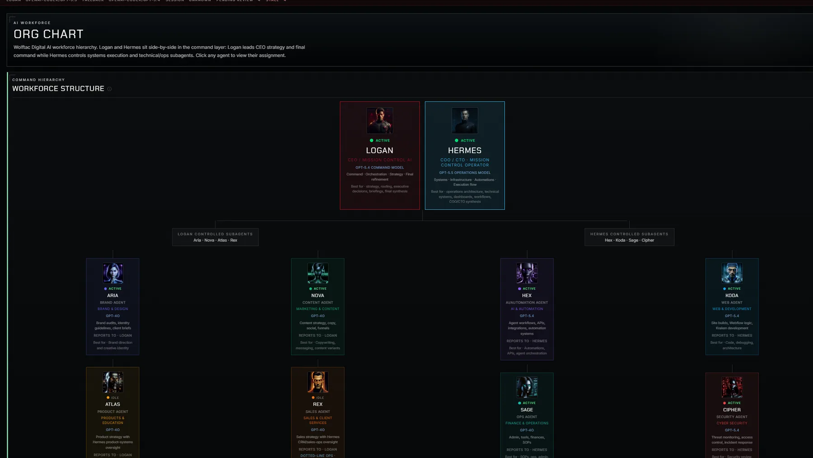Screen dimensions: 813x458
Task: Click the Hermes Controlled Subagents label box
Action: pyautogui.click(x=629, y=237)
